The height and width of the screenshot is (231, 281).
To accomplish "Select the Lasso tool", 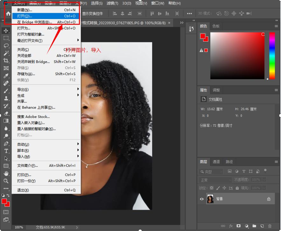I will pyautogui.click(x=6, y=45).
